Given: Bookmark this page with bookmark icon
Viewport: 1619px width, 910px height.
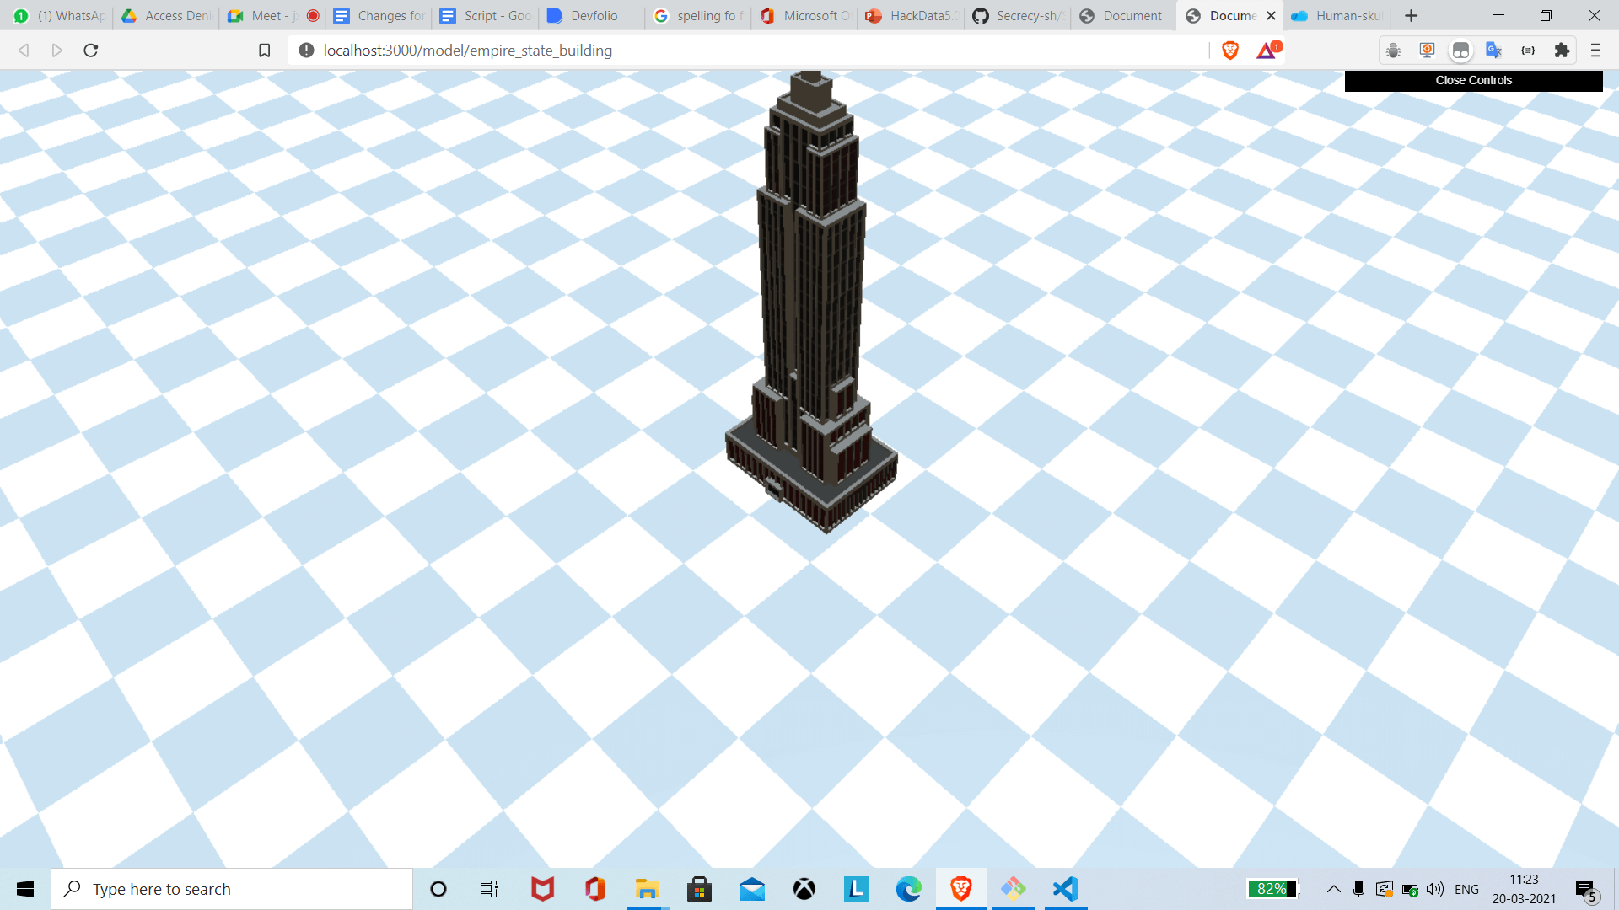Looking at the screenshot, I should [x=264, y=51].
